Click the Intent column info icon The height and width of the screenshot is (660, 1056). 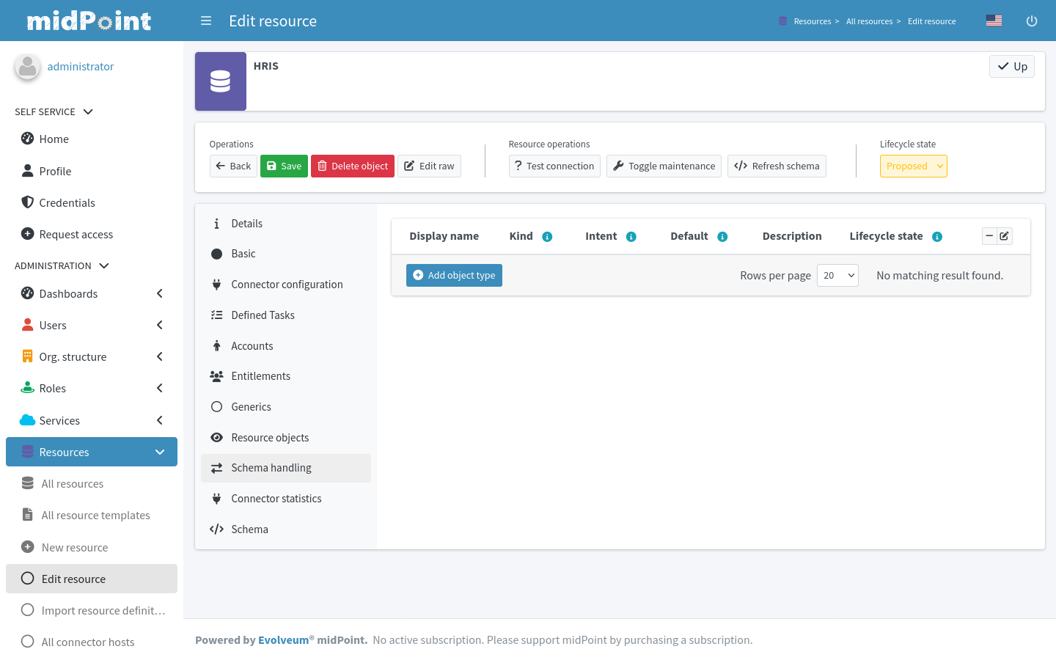click(631, 237)
